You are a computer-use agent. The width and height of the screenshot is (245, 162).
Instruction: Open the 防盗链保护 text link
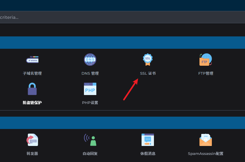(32, 103)
